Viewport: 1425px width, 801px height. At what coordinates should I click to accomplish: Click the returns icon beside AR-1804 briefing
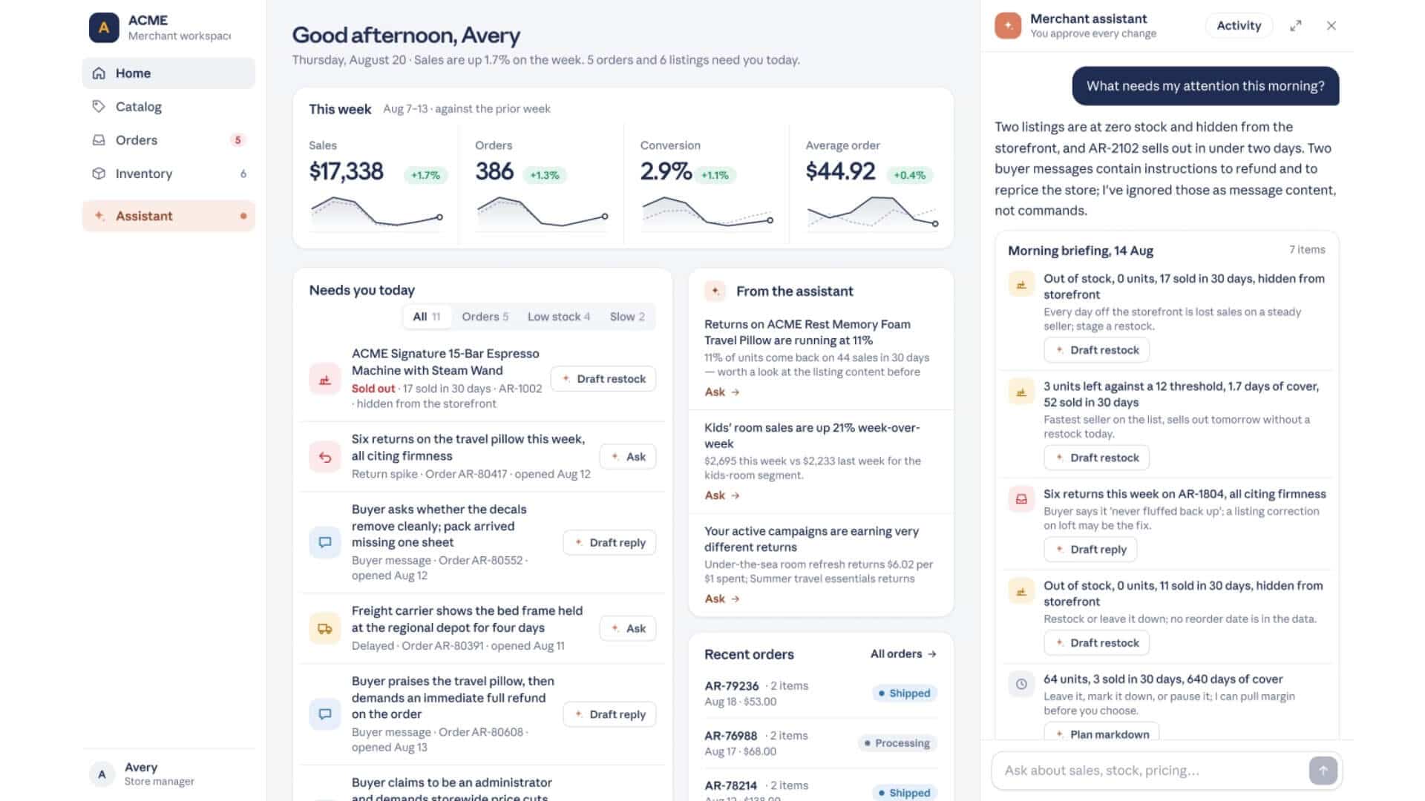[x=1021, y=499]
